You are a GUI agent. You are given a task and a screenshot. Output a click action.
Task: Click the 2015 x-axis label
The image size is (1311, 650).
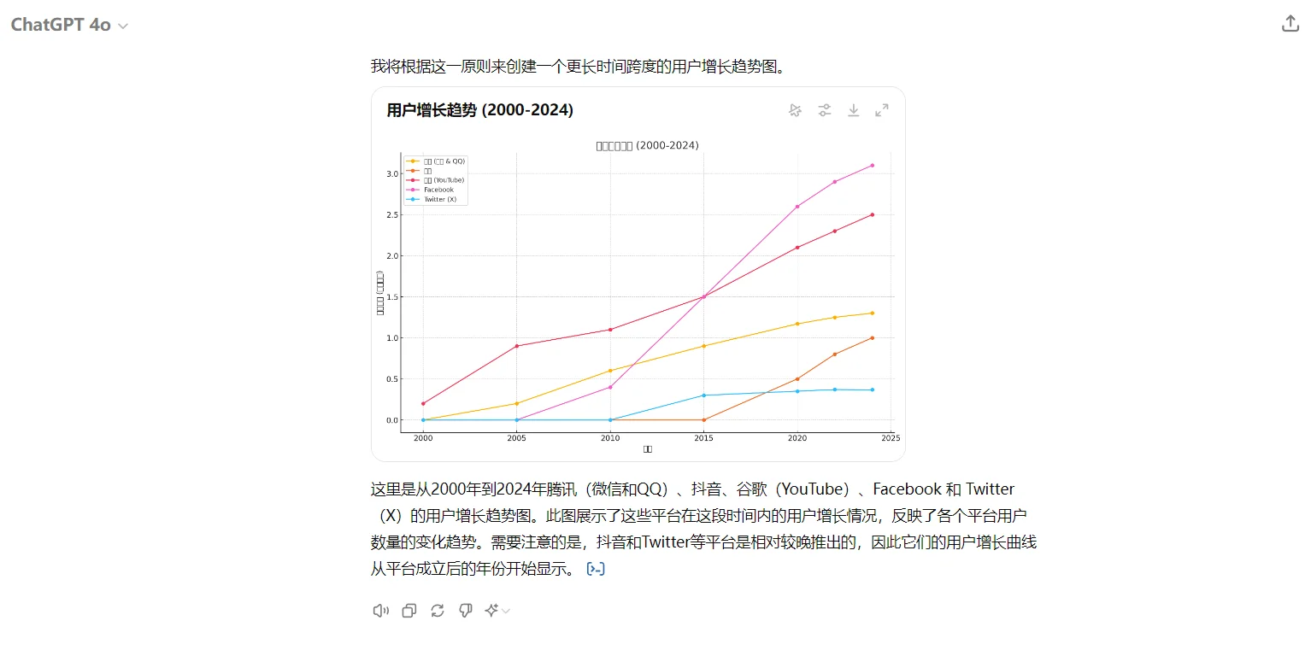[703, 438]
